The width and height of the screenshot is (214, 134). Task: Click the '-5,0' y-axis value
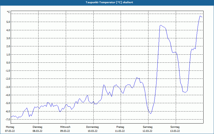tap(8, 103)
